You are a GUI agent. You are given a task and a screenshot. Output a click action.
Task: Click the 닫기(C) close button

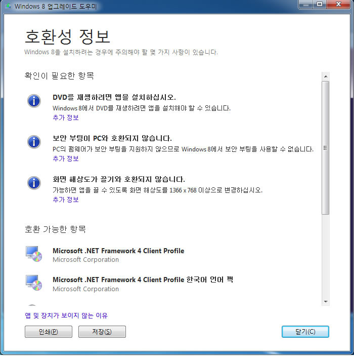305,332
